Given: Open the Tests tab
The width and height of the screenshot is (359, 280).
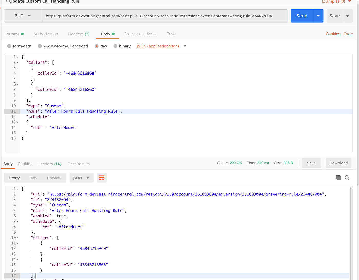Looking at the screenshot, I should [171, 34].
